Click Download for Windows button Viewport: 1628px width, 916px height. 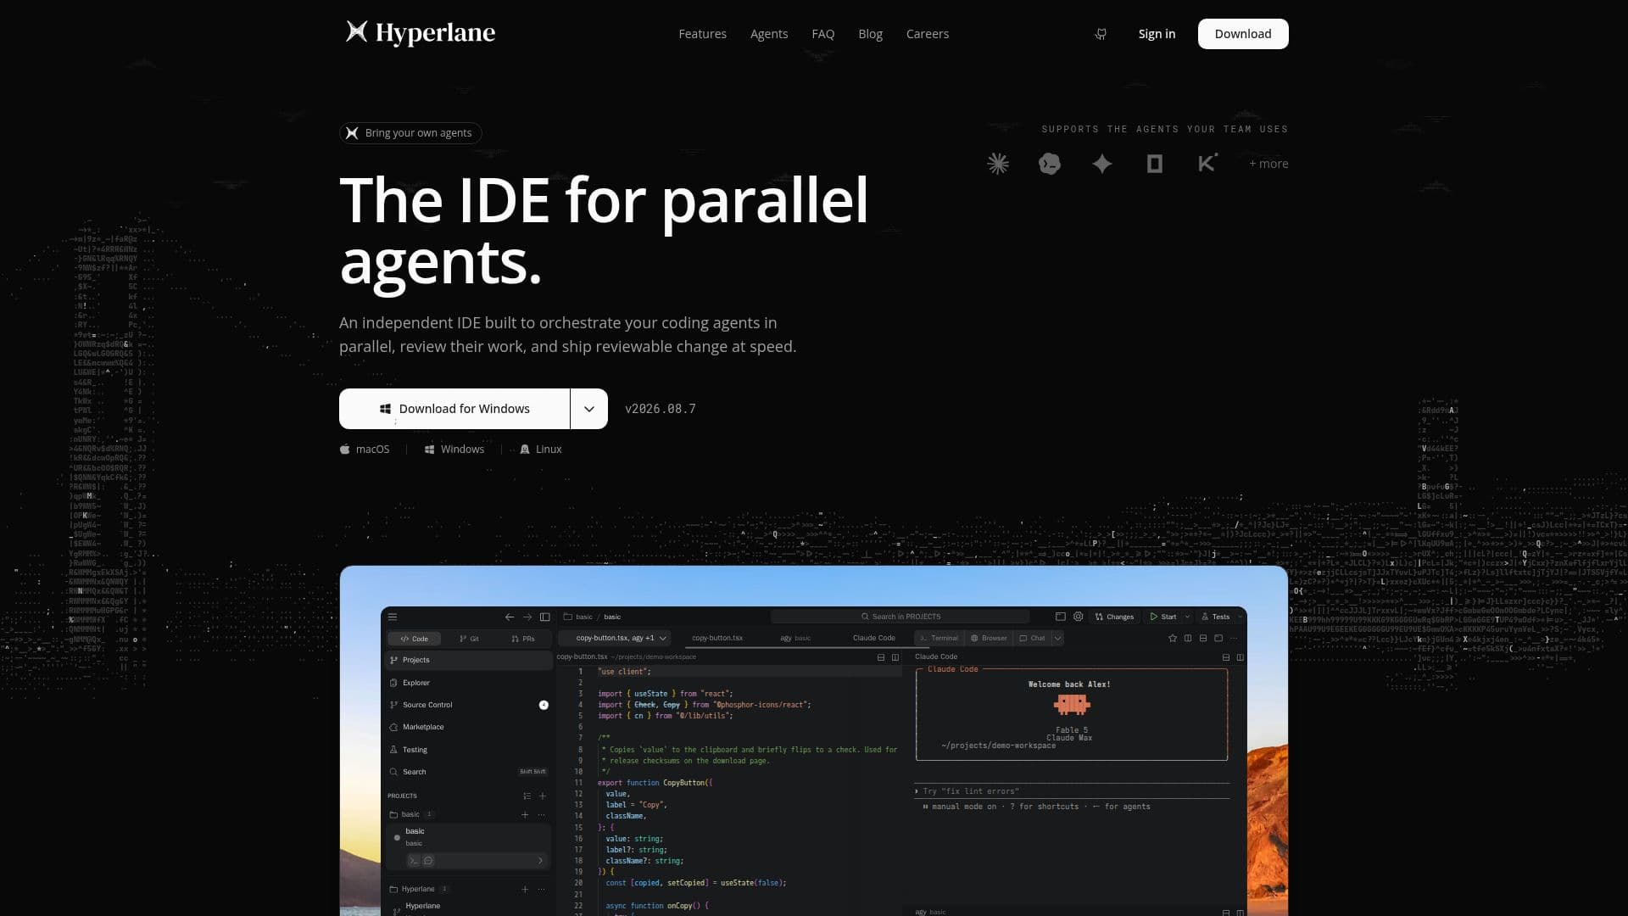454,409
